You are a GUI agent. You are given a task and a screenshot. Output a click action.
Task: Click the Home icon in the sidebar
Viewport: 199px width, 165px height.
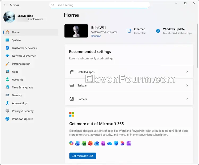click(7, 32)
